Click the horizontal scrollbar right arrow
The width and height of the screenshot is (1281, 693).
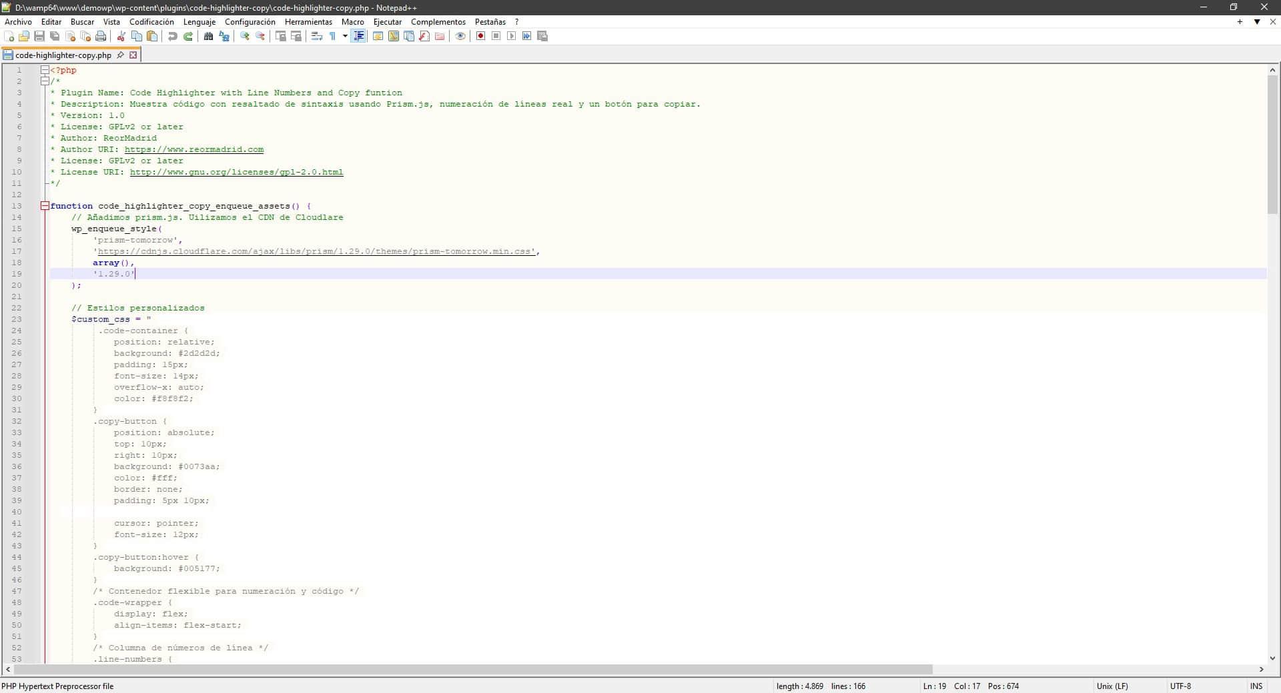tap(1261, 669)
